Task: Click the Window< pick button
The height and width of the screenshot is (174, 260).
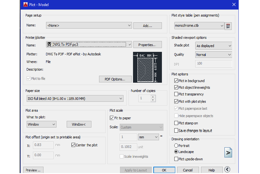Action: pyautogui.click(x=79, y=124)
